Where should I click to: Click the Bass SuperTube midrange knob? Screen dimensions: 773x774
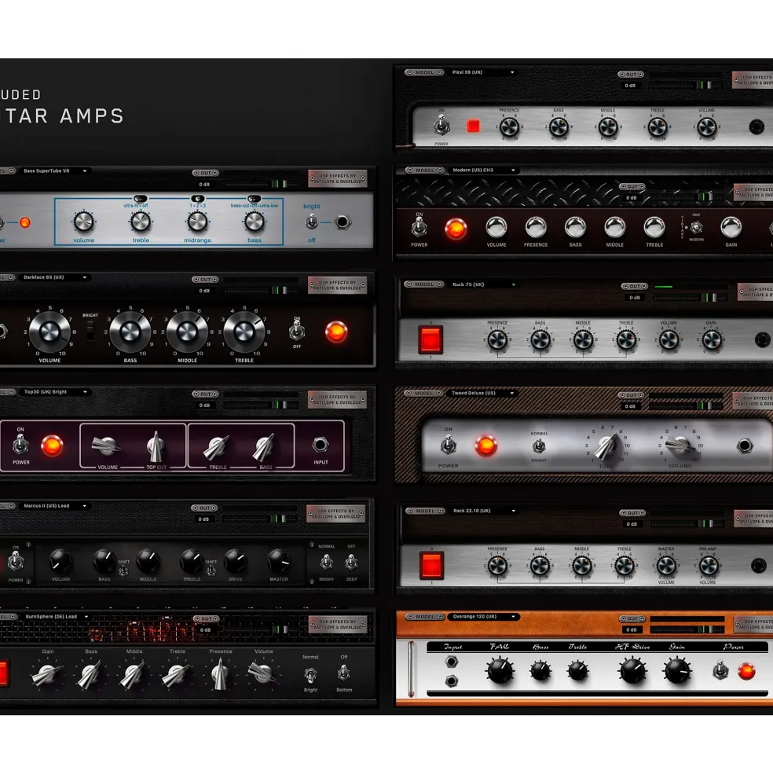pos(197,222)
